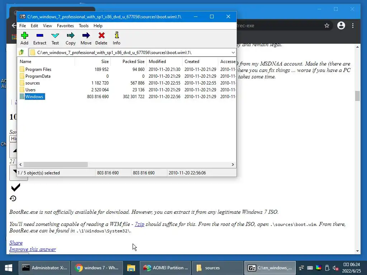Open the Windows Start button
Image resolution: width=367 pixels, height=275 pixels.
coord(9,268)
